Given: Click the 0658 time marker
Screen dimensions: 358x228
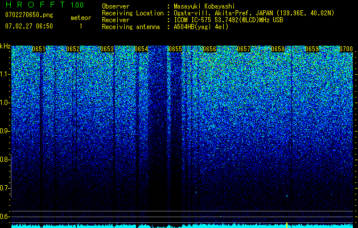Looking at the screenshot, I should [x=278, y=49].
